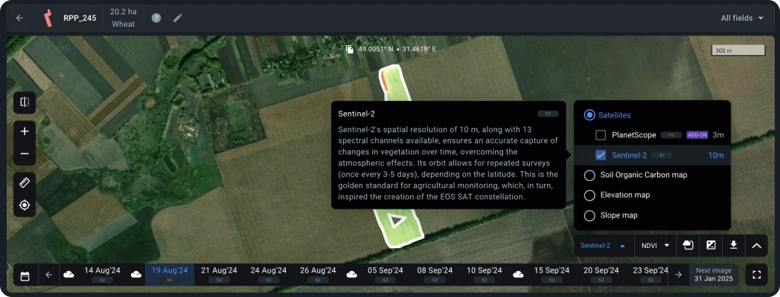Click the Next image 31 Jan 2025 button
Viewport: 780px width, 297px height.
tap(713, 275)
